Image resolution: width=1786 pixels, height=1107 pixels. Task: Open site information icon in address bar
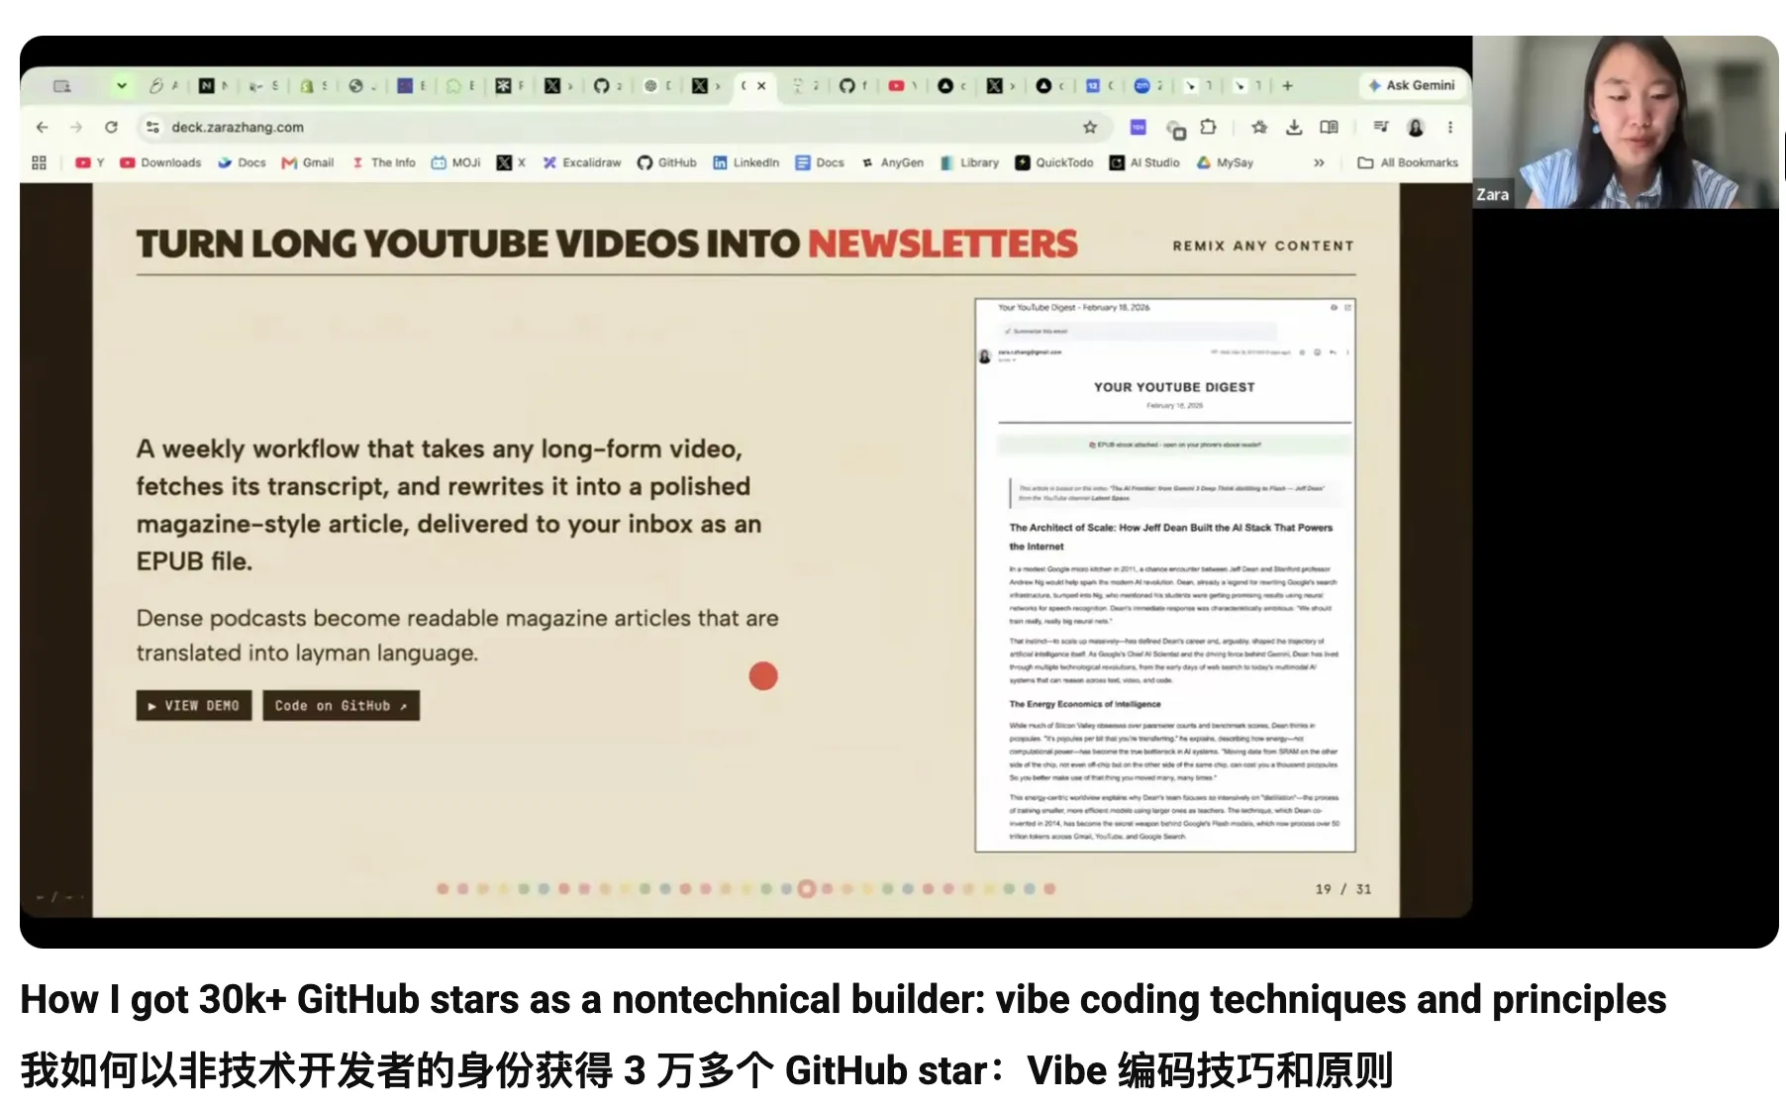coord(152,127)
